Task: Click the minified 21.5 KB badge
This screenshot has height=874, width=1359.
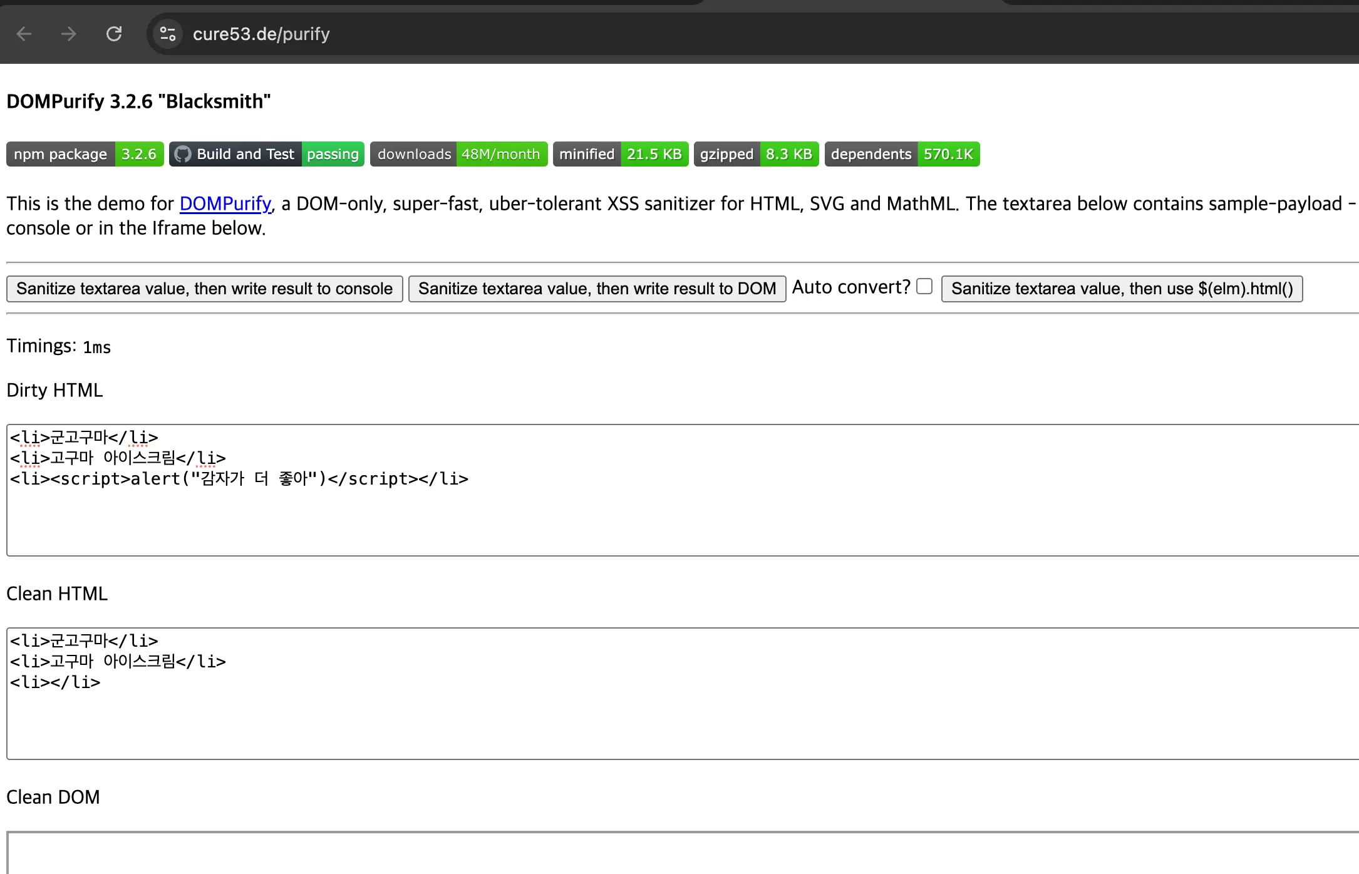Action: [620, 154]
